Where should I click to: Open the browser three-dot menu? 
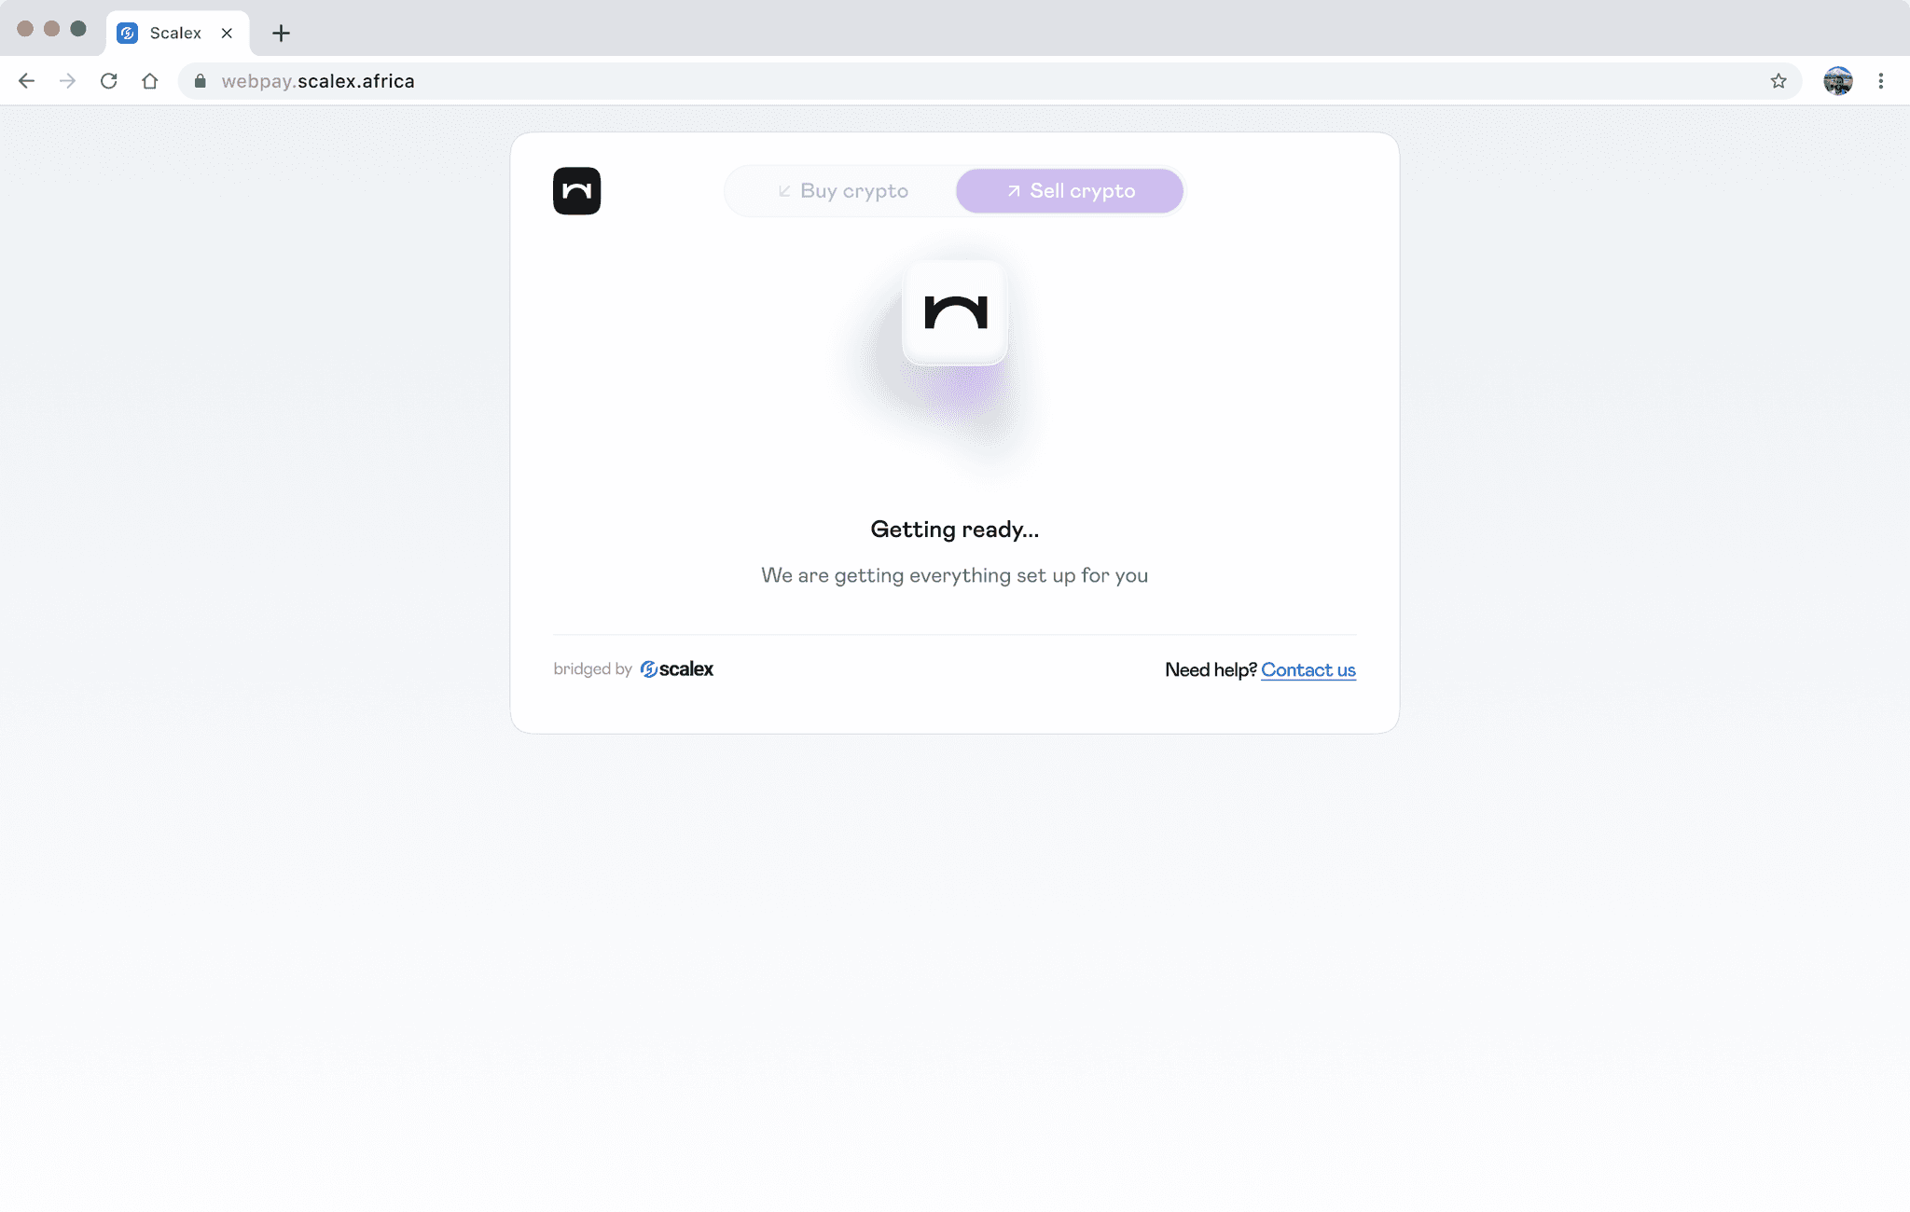[x=1881, y=81]
